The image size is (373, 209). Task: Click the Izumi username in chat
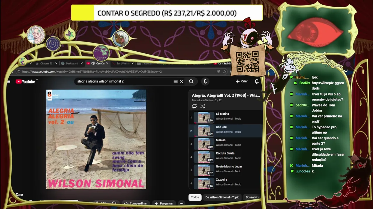click(x=302, y=78)
